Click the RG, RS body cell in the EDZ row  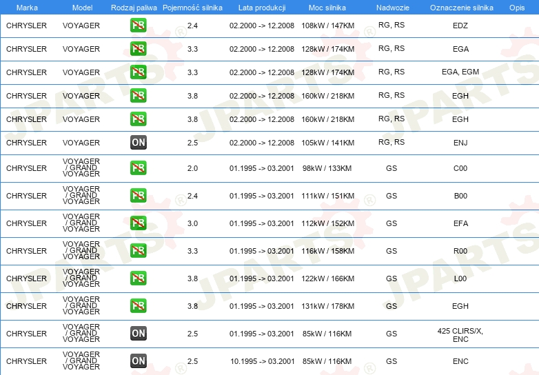coord(391,25)
